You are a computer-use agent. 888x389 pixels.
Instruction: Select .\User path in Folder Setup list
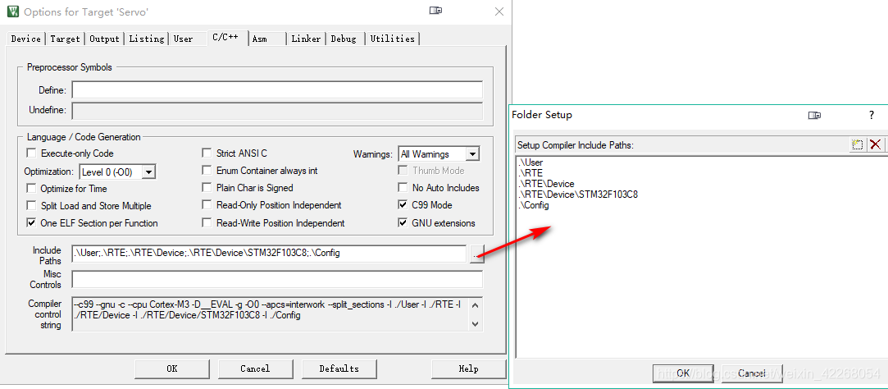531,162
